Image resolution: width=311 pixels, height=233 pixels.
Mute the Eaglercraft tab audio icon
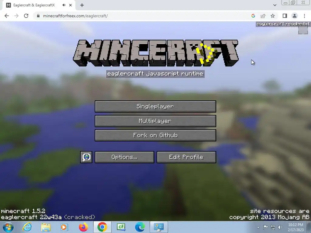(x=64, y=5)
